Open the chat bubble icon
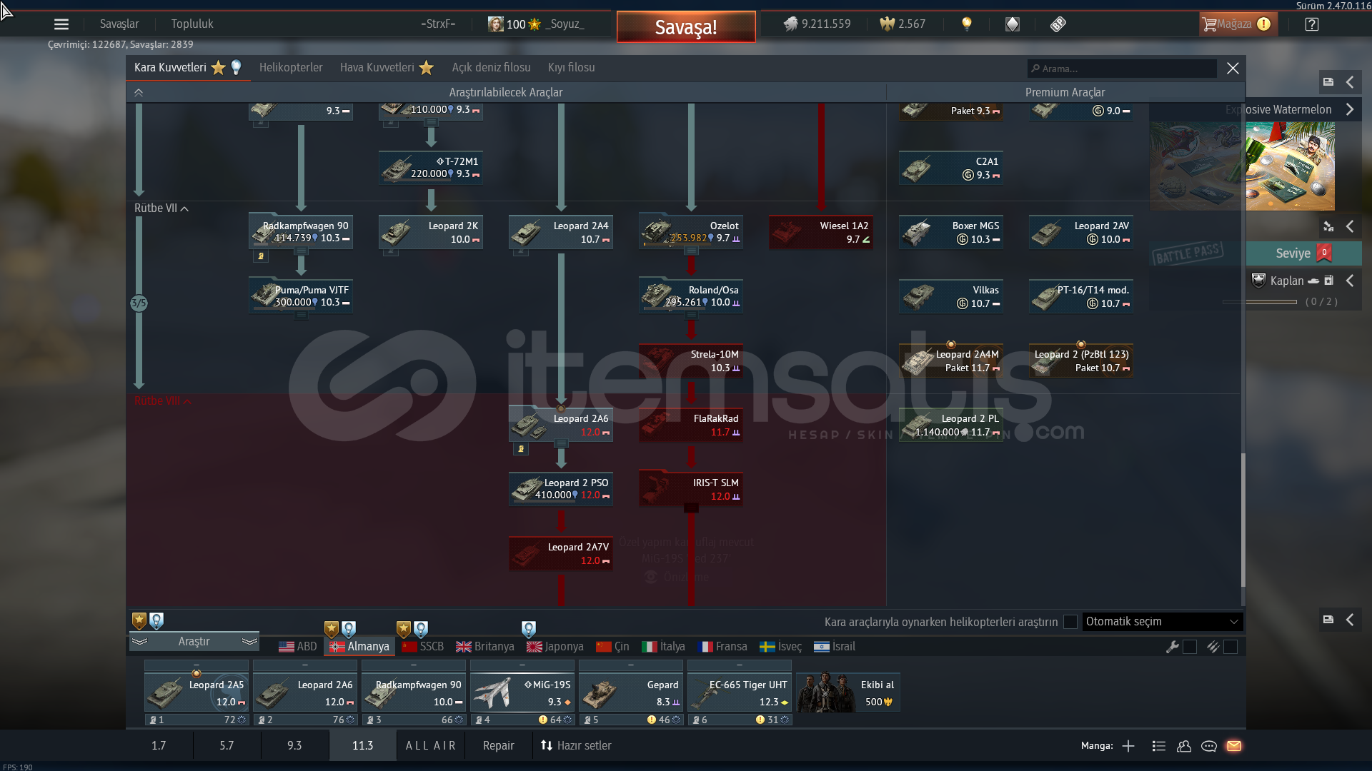1372x771 pixels. (1209, 746)
